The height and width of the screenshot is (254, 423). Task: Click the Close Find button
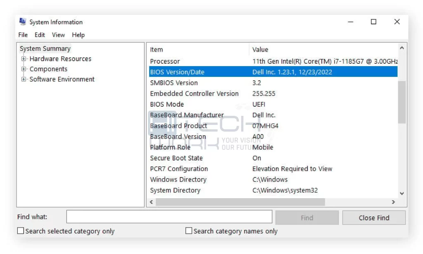click(374, 218)
